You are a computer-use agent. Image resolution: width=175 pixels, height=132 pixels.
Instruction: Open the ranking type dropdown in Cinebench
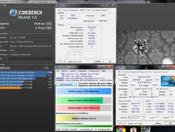point(5,68)
